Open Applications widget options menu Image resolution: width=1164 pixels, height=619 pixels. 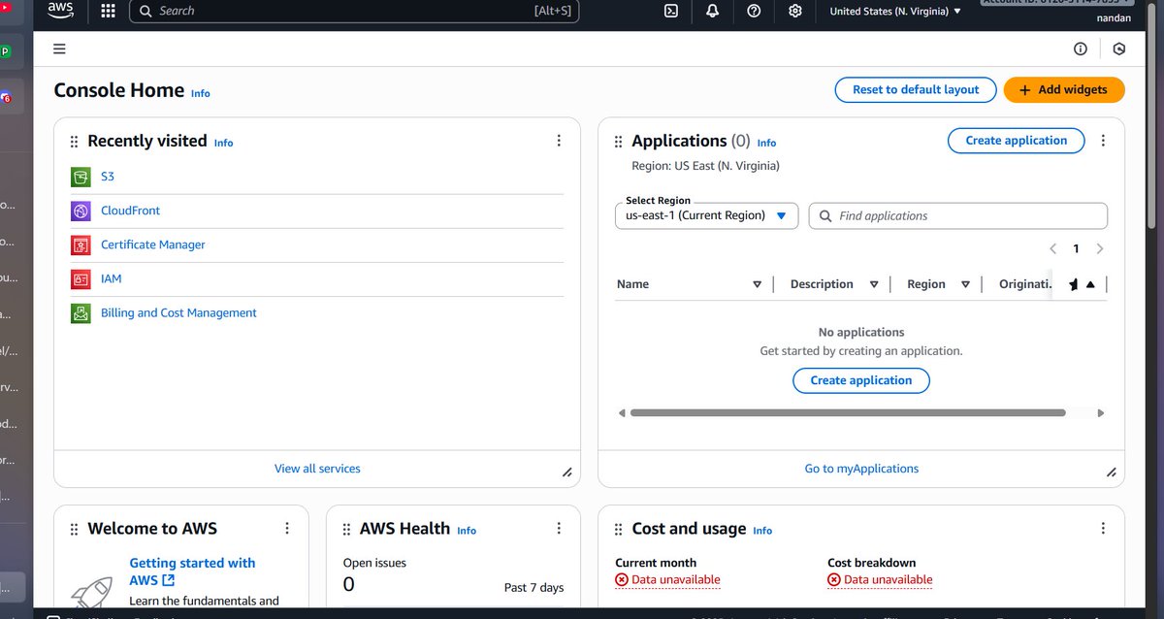click(x=1103, y=141)
